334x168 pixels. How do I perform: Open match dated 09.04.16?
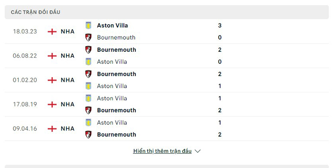(25, 129)
